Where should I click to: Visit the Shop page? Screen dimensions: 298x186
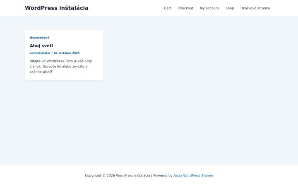(230, 8)
